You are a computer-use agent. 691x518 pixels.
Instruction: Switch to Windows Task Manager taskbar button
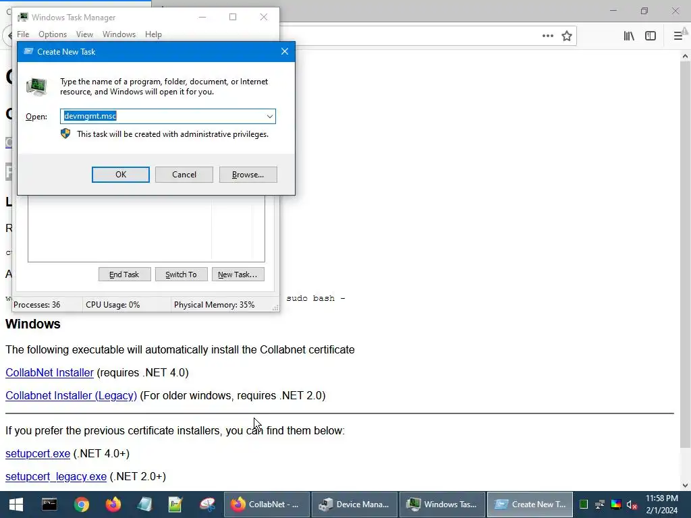(442, 505)
